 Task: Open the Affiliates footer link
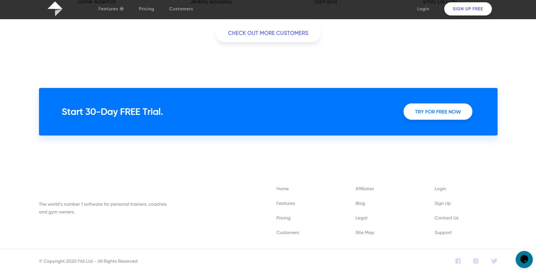365,189
